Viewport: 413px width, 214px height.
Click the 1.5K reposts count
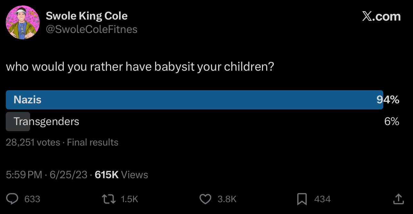[x=129, y=199]
